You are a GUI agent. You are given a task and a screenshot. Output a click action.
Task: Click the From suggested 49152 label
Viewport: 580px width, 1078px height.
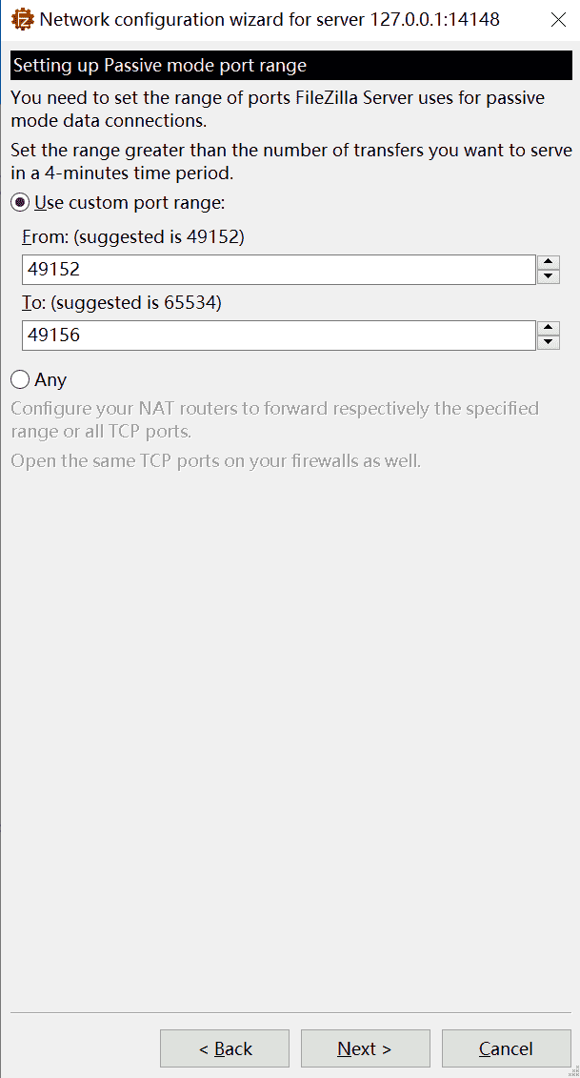point(133,237)
